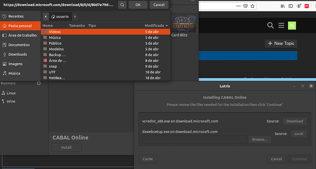This screenshot has width=316, height=169.
Task: Sort files by Nome column
Action: [x=54, y=26]
